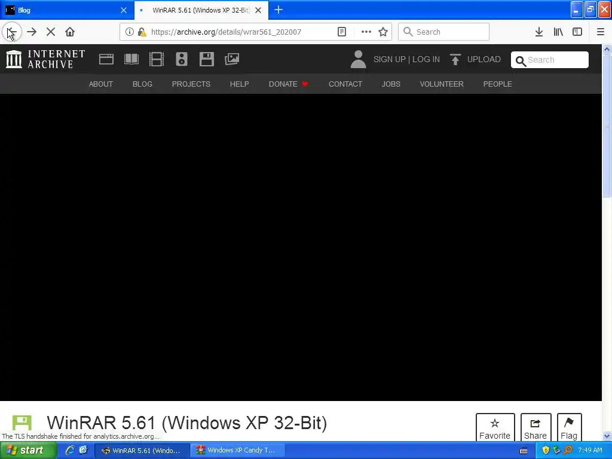Favorite this item with the star button
Screen dimensions: 612x459
495,428
